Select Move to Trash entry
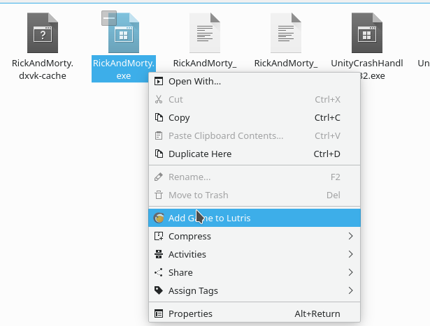 255,195
